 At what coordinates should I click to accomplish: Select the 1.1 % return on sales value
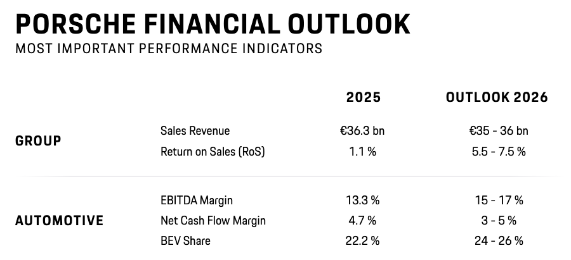point(362,151)
